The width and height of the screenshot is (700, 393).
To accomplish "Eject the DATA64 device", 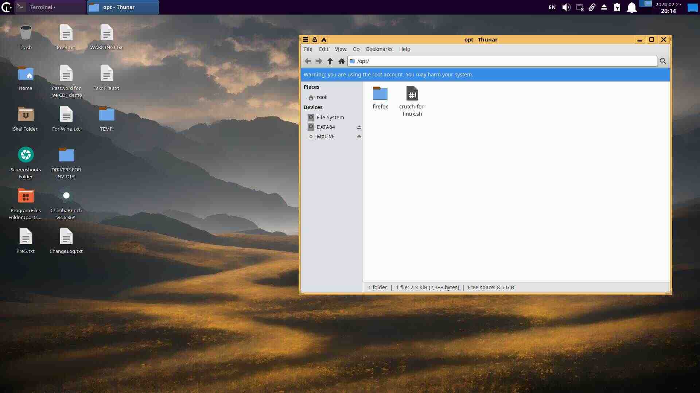I will click(x=359, y=127).
